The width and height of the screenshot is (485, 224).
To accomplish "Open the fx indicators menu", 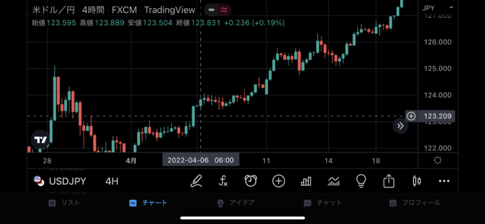I will click(x=223, y=181).
